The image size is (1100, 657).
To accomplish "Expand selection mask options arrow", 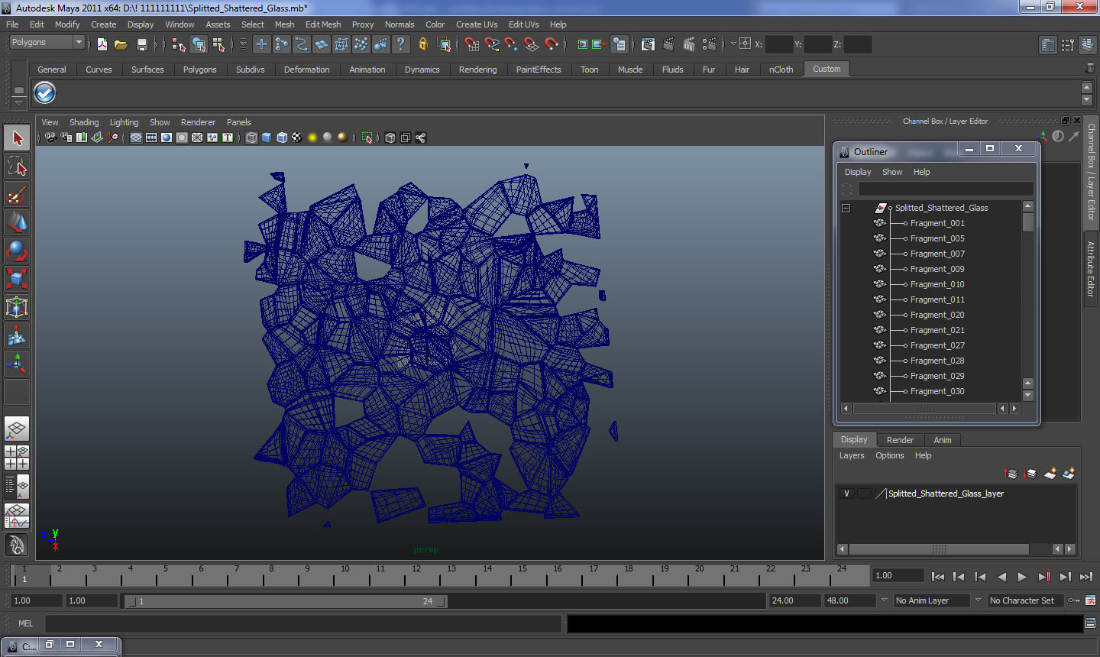I will pyautogui.click(x=243, y=44).
